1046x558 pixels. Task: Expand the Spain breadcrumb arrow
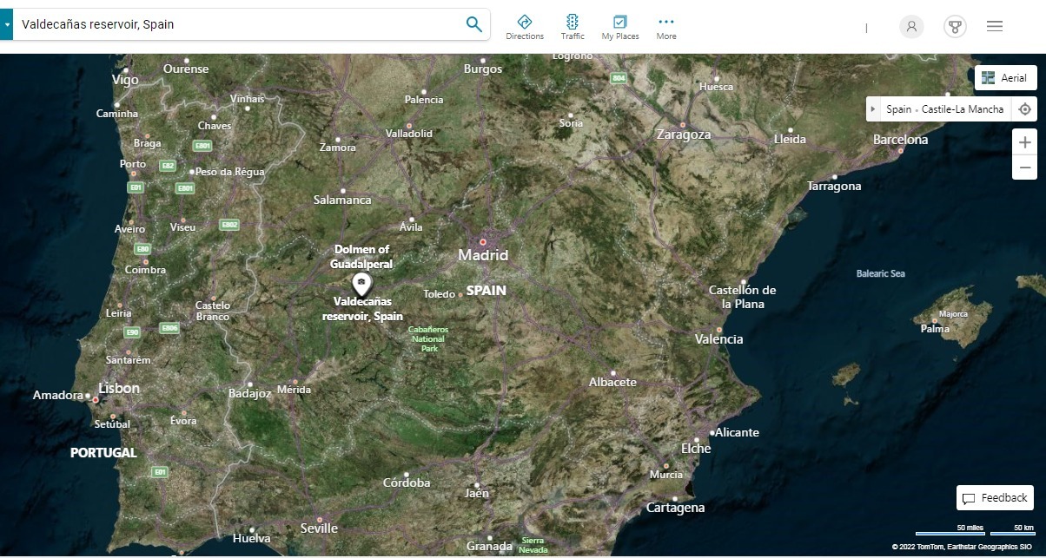point(873,109)
